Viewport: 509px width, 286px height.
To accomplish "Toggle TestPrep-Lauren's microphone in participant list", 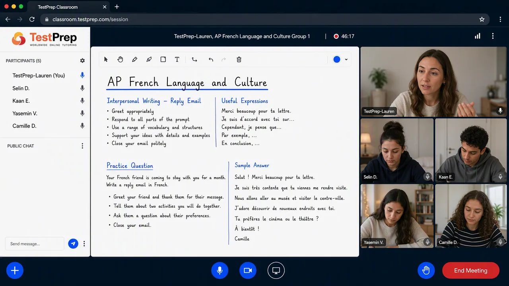I will (82, 75).
